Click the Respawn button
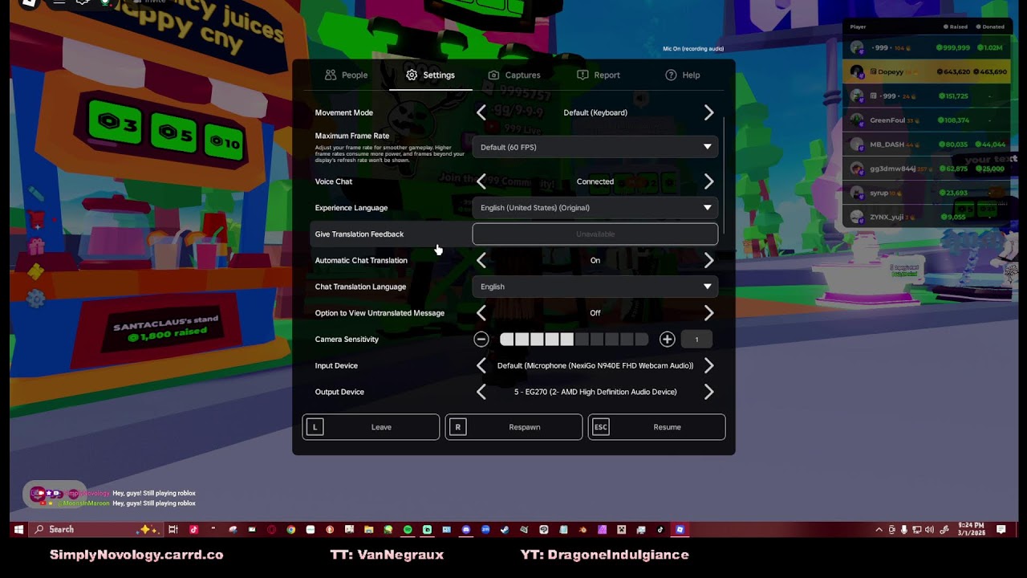The image size is (1027, 578). 513,427
